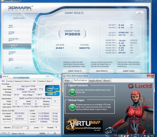Select CPU Test 1 value 4388.69
The image size is (157, 137).
point(123,32)
